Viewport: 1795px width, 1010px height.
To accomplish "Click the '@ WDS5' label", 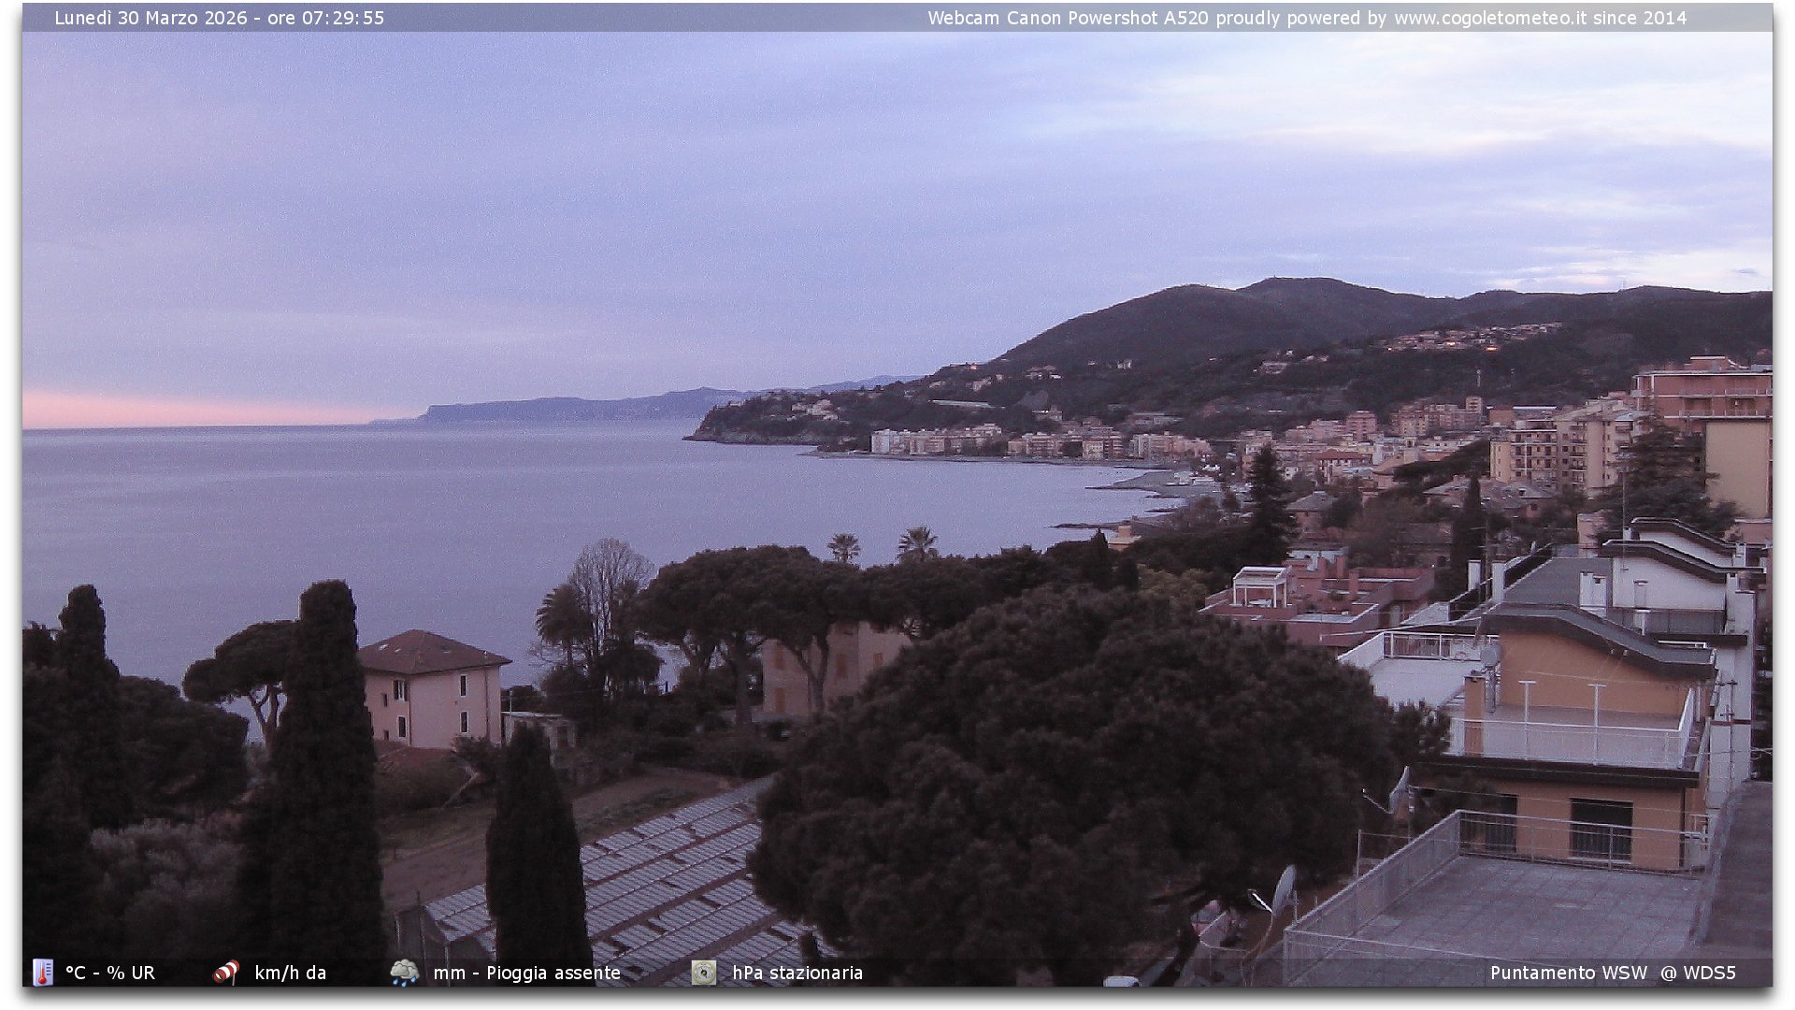I will coord(1698,973).
